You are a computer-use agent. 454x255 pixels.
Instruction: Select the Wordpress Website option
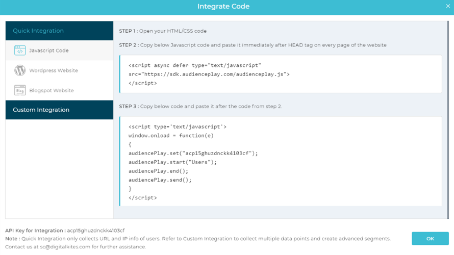(59, 70)
